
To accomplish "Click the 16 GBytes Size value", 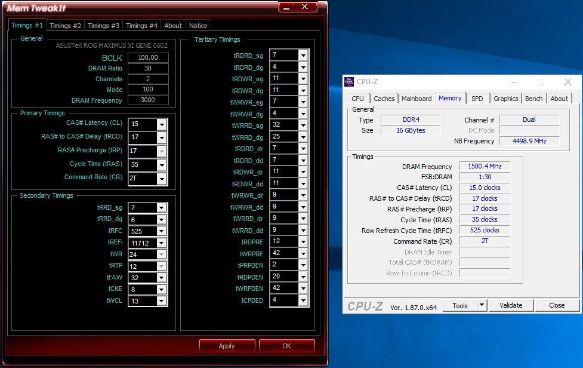I will click(x=411, y=130).
